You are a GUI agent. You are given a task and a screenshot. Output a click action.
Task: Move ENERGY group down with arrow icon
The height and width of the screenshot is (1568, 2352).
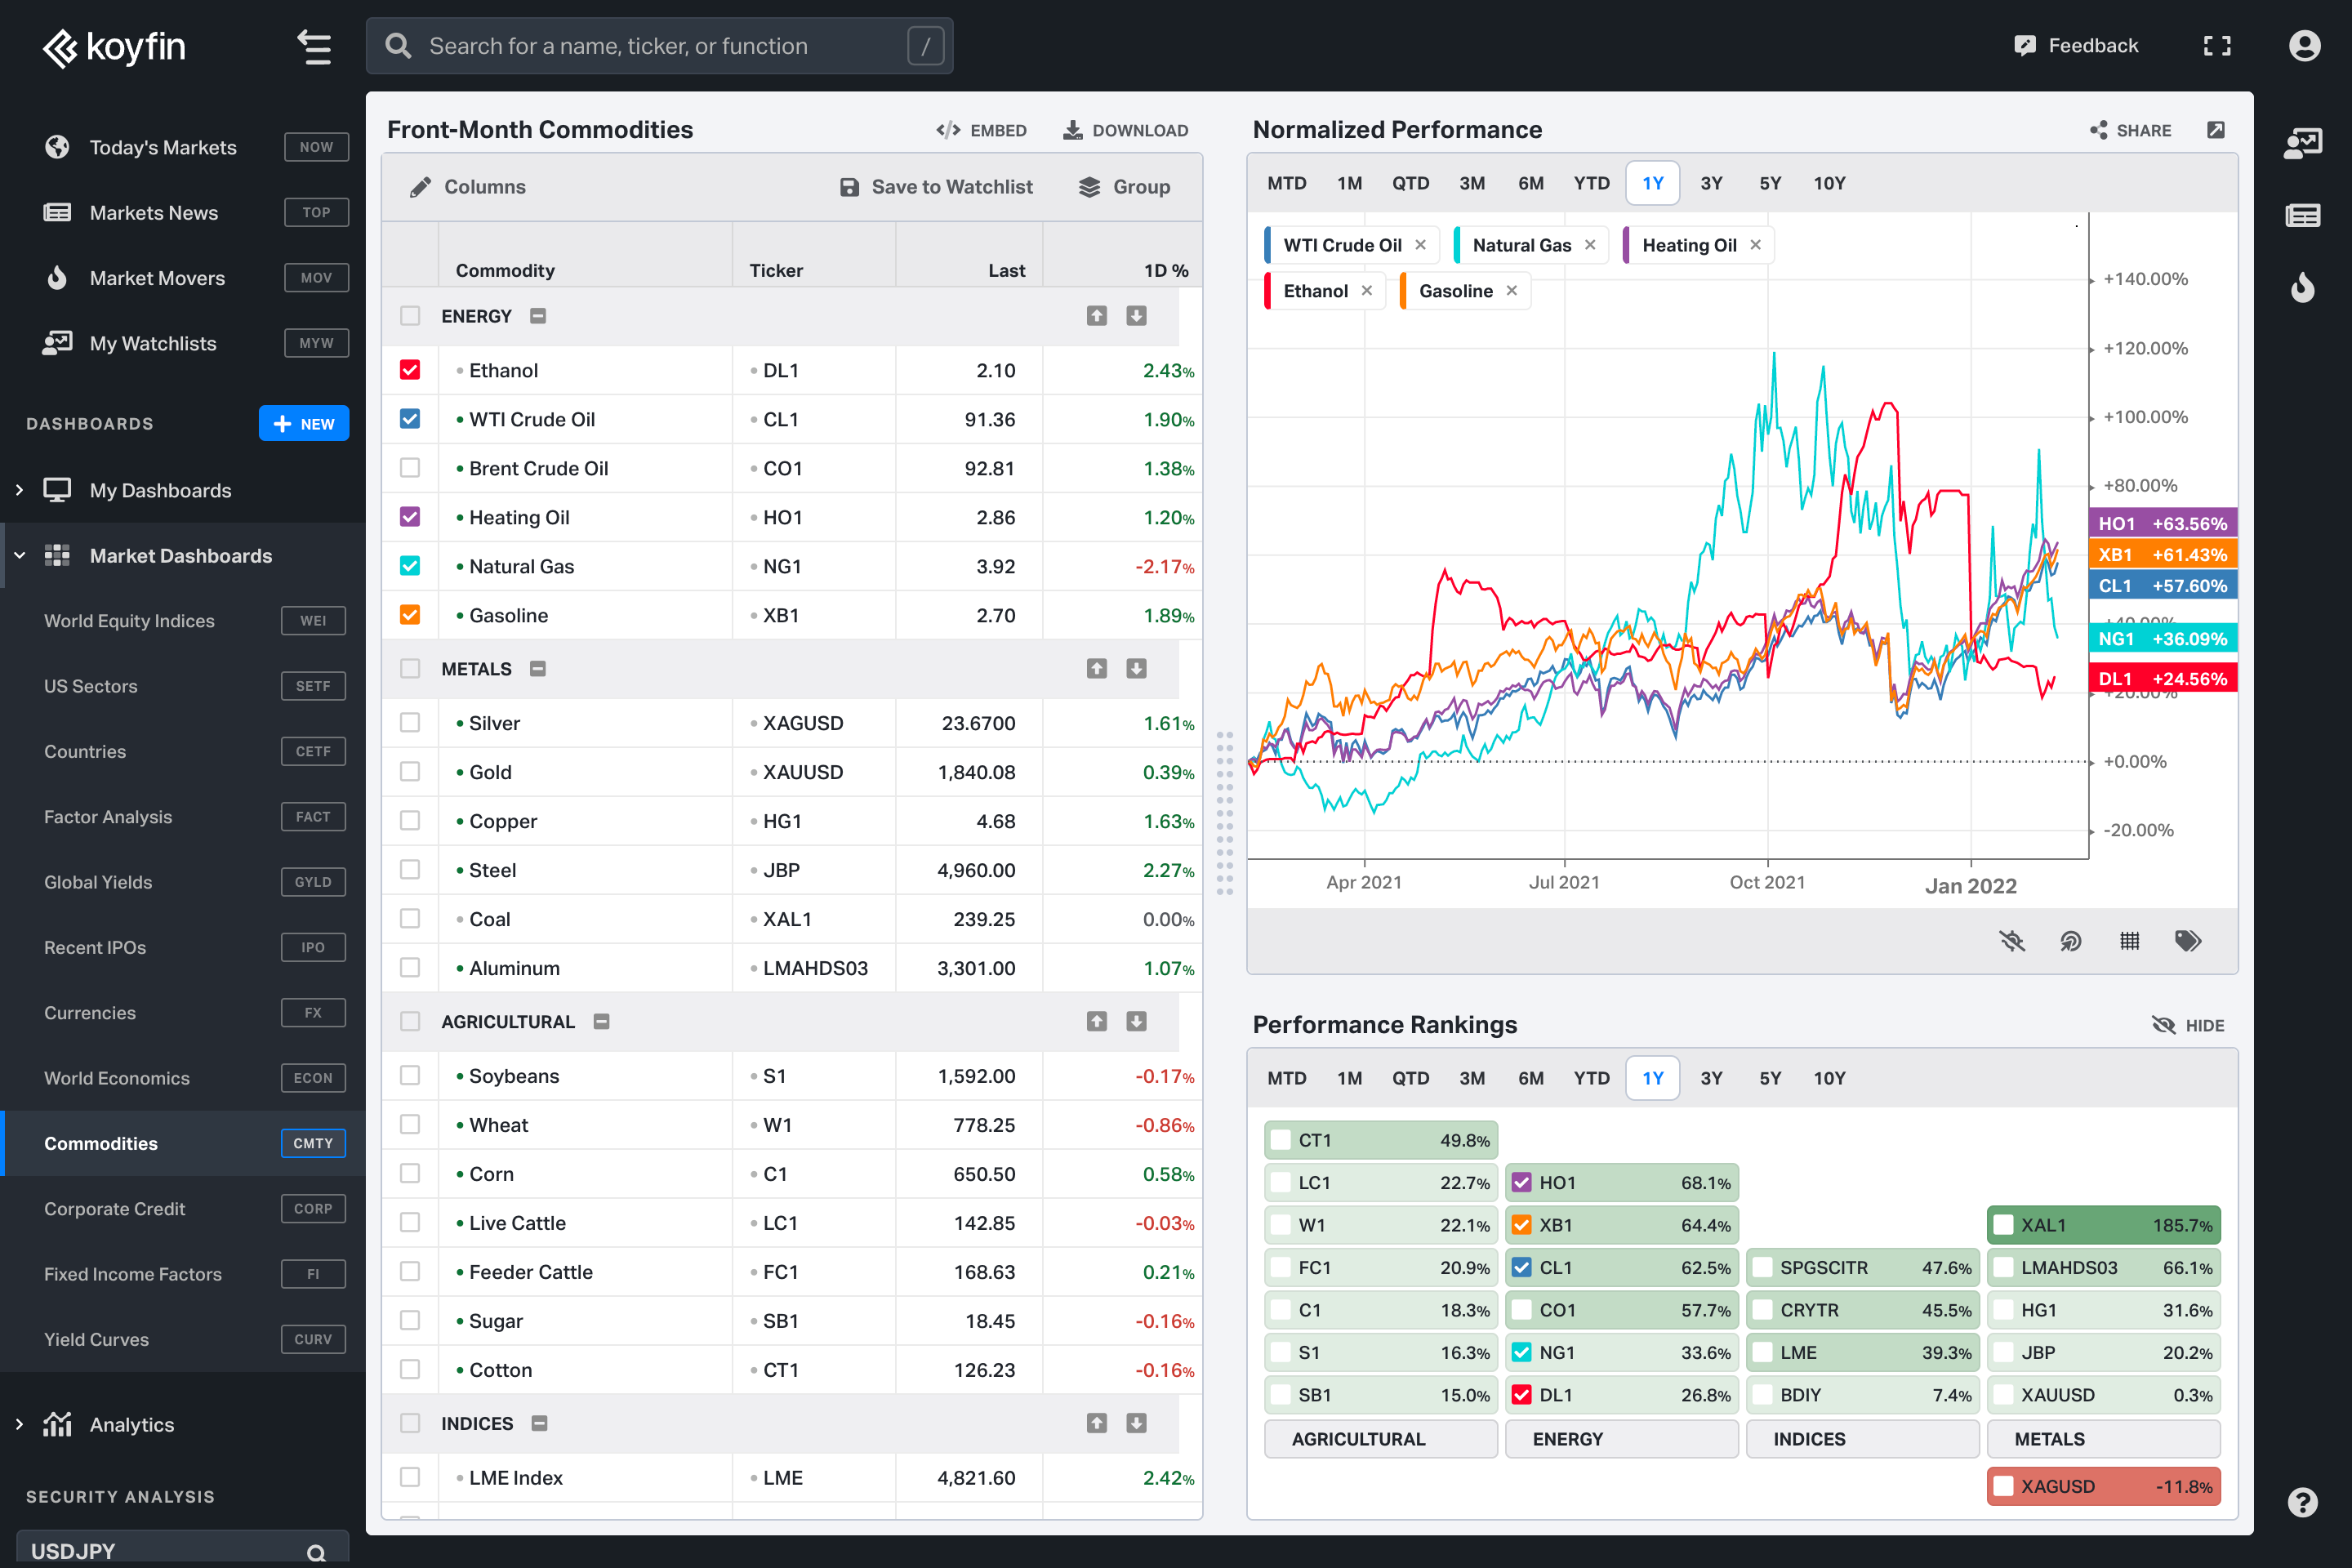click(1136, 316)
